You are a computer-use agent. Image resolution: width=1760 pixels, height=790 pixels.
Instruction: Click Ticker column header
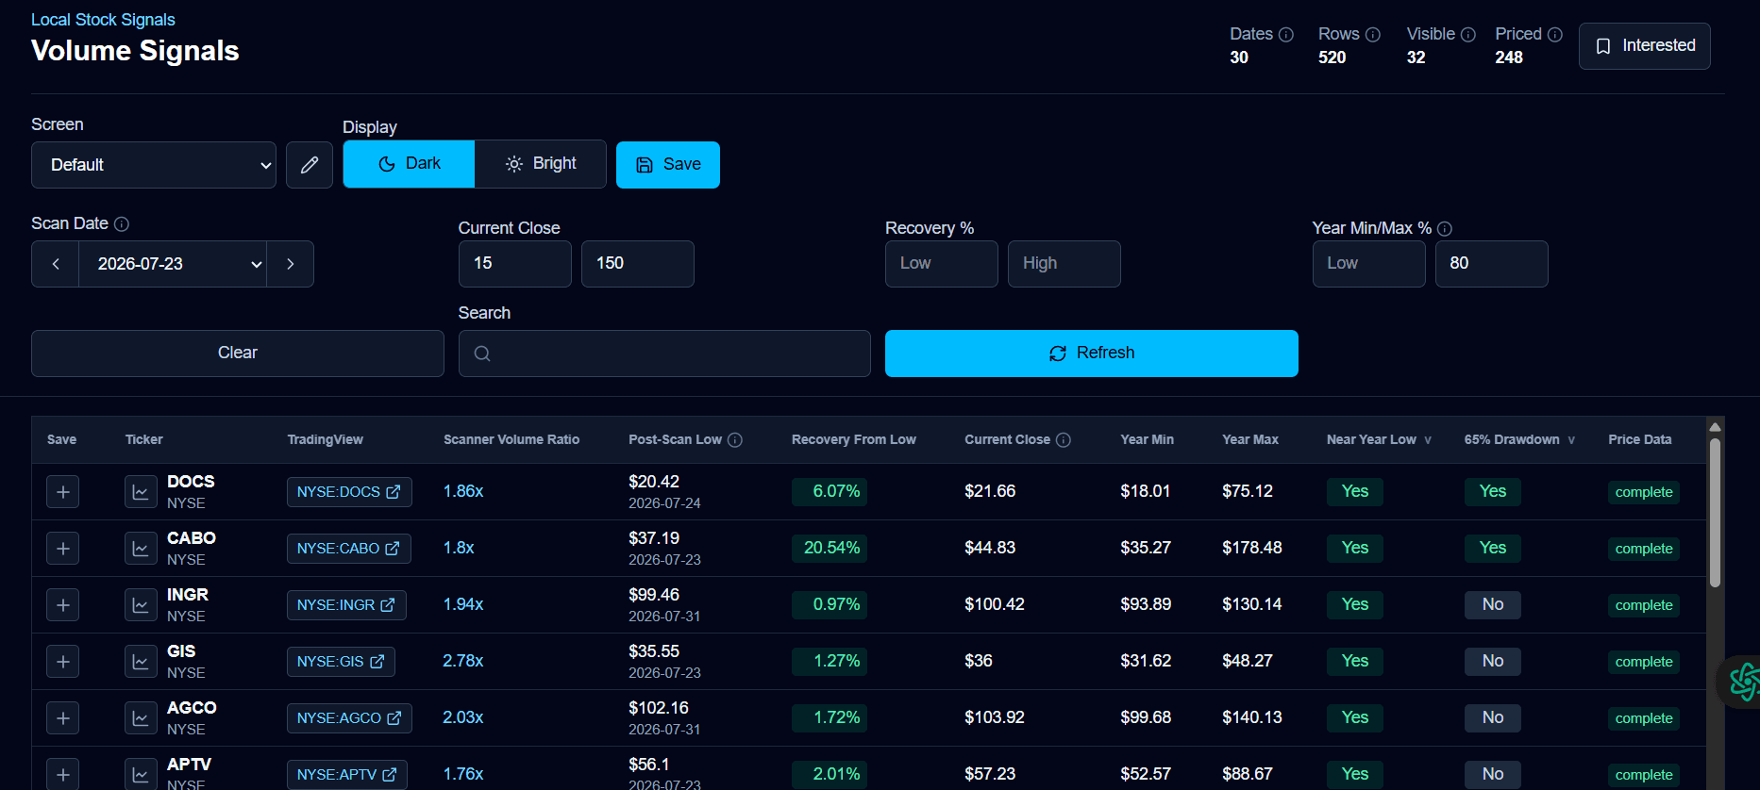point(143,440)
